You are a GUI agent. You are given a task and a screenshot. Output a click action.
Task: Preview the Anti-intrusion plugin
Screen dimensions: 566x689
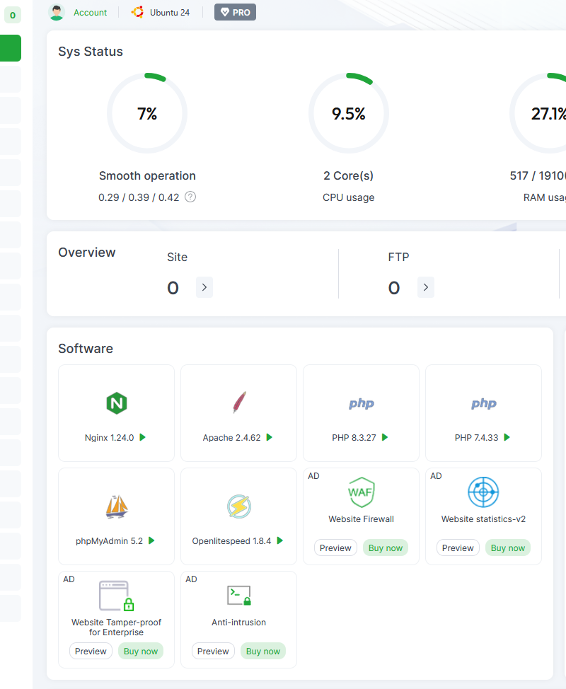pos(213,652)
